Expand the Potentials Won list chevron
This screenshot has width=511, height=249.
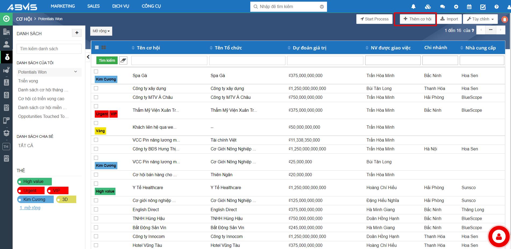(x=75, y=72)
